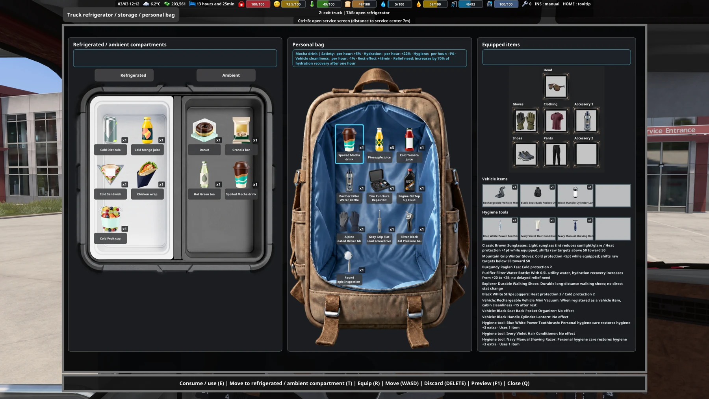The height and width of the screenshot is (399, 709).
Task: Select the Rechargeable Vehicle Mini Vacuum item
Action: (500, 195)
